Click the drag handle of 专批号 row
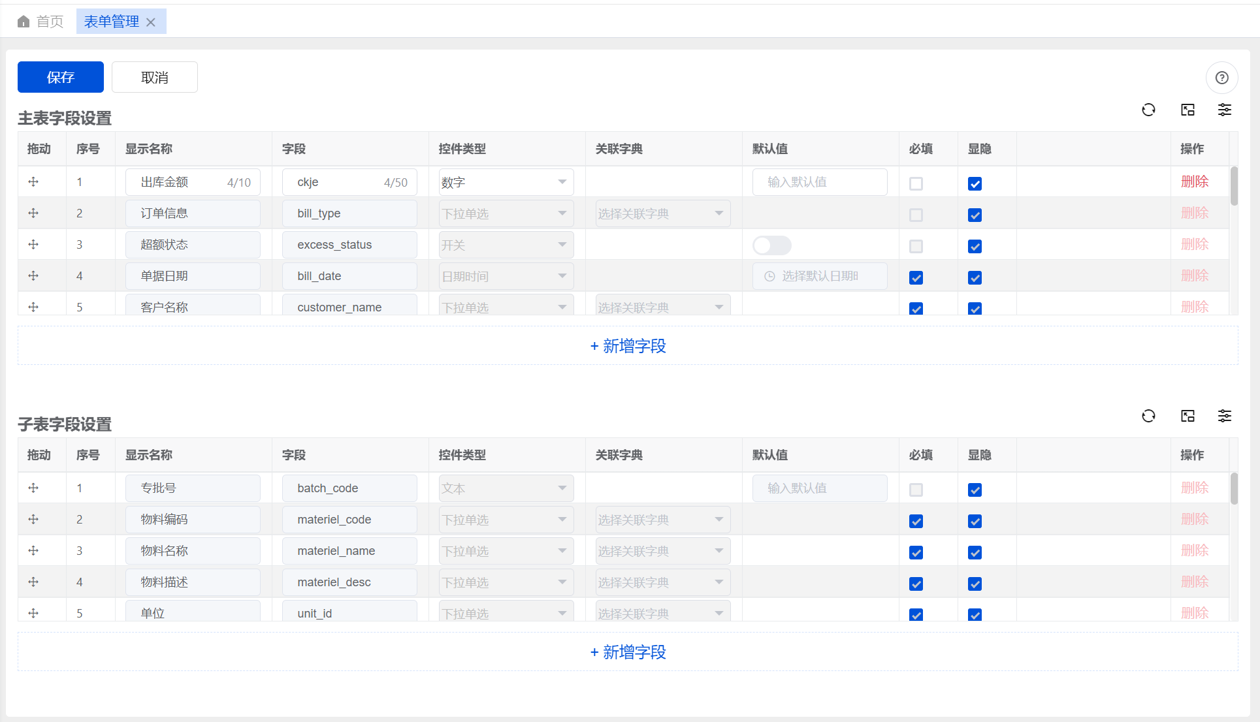 click(x=33, y=488)
